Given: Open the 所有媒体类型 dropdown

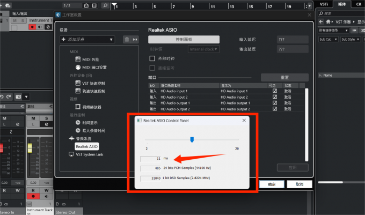Looking at the screenshot, I should pos(333,31).
